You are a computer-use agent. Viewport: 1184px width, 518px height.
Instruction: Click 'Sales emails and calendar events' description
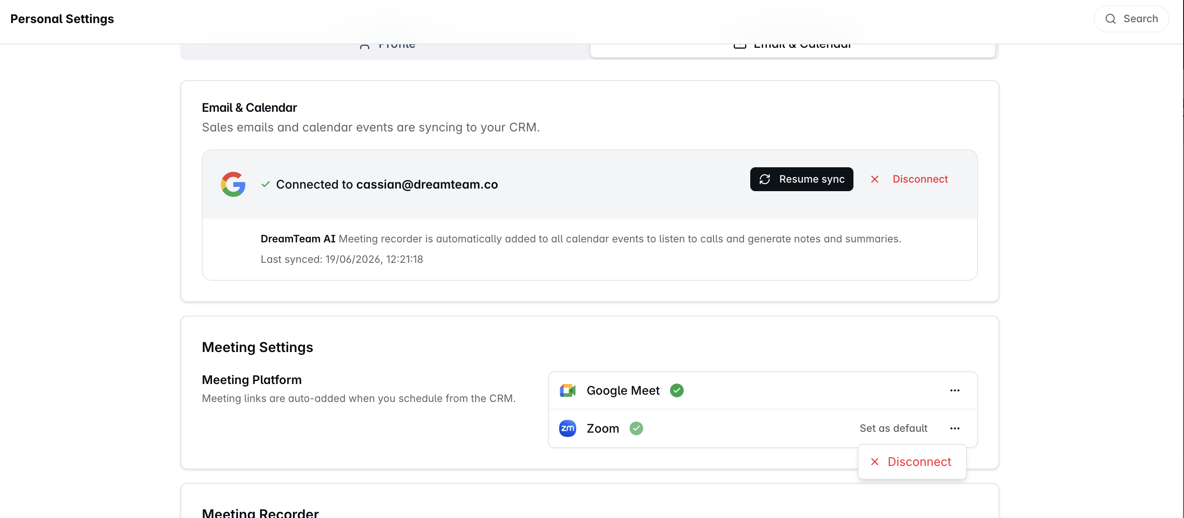[371, 127]
